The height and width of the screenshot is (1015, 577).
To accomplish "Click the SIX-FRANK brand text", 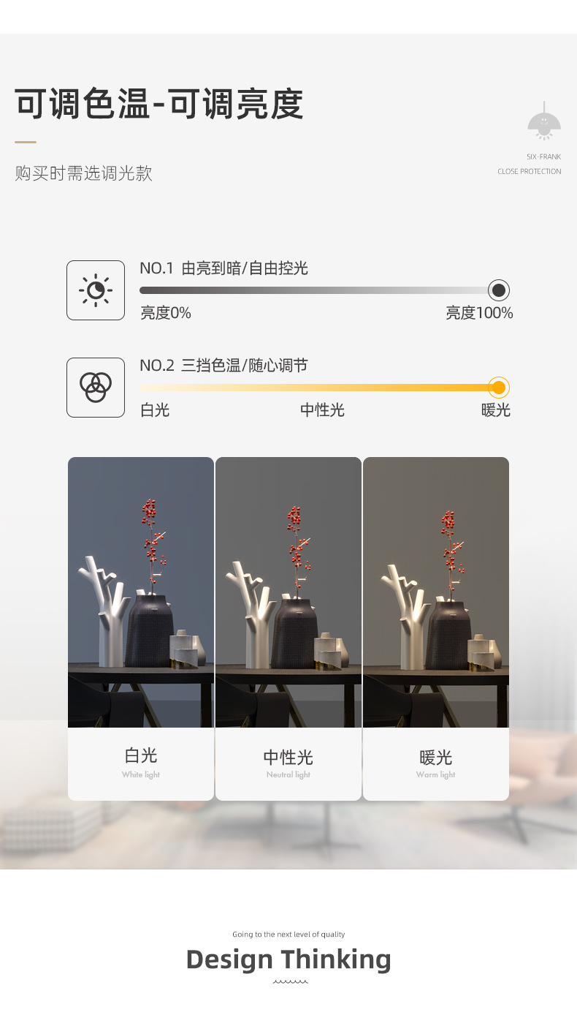I will (544, 157).
